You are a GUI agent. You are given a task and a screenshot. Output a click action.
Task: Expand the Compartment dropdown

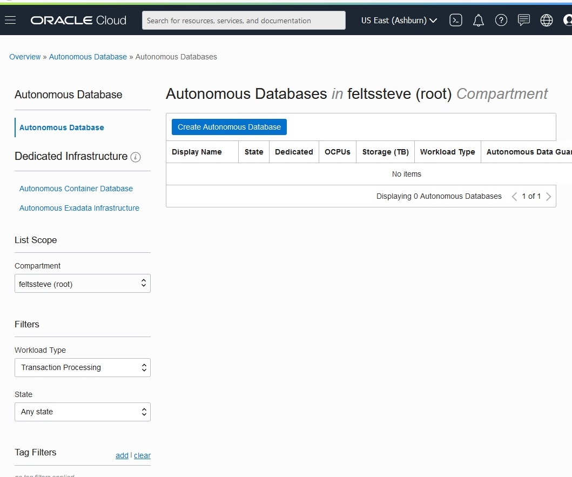point(82,284)
